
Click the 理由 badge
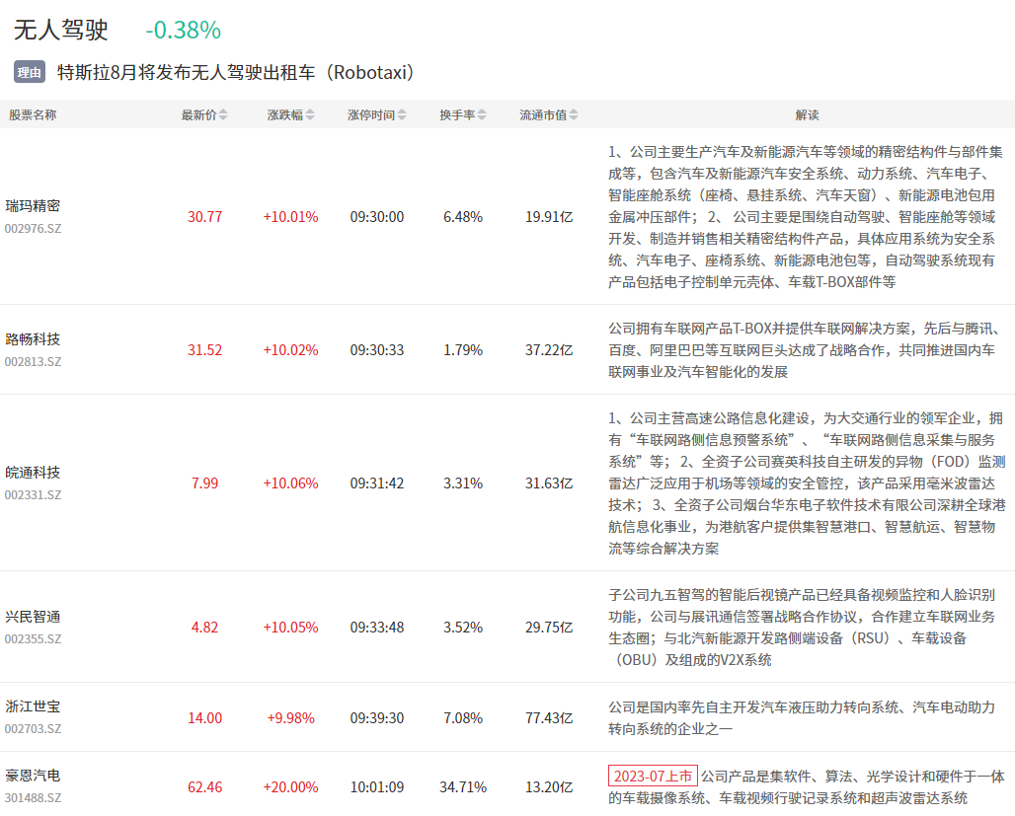click(30, 72)
